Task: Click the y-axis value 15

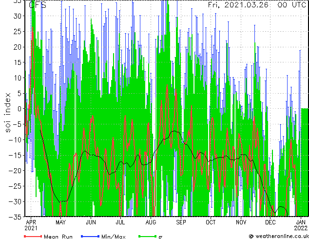Action: coord(18,62)
